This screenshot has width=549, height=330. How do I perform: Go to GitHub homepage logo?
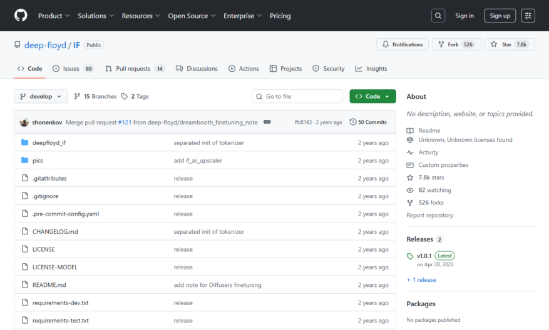click(21, 16)
